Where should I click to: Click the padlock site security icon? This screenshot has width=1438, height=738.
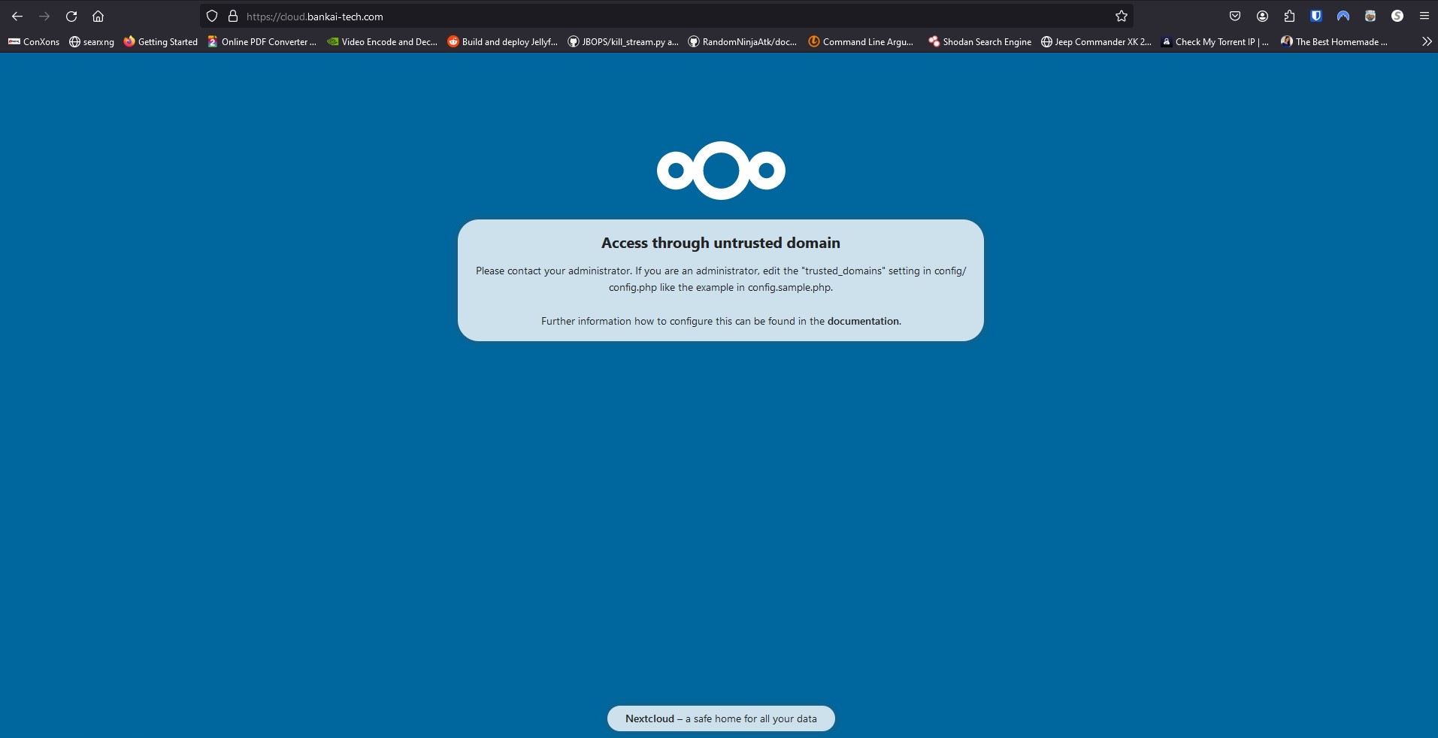pyautogui.click(x=233, y=16)
